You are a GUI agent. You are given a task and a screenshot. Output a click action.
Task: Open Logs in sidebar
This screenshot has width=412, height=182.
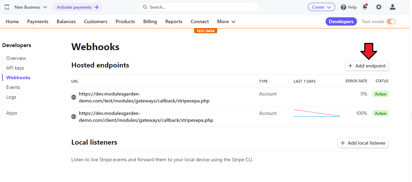point(11,97)
